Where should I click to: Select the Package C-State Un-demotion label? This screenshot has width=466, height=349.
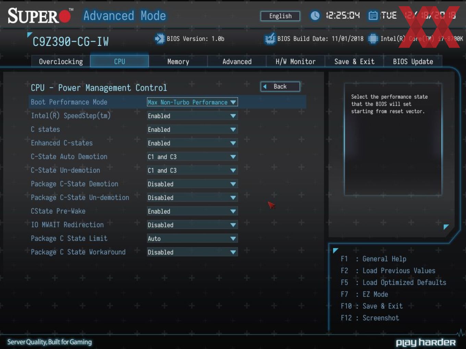pyautogui.click(x=80, y=198)
